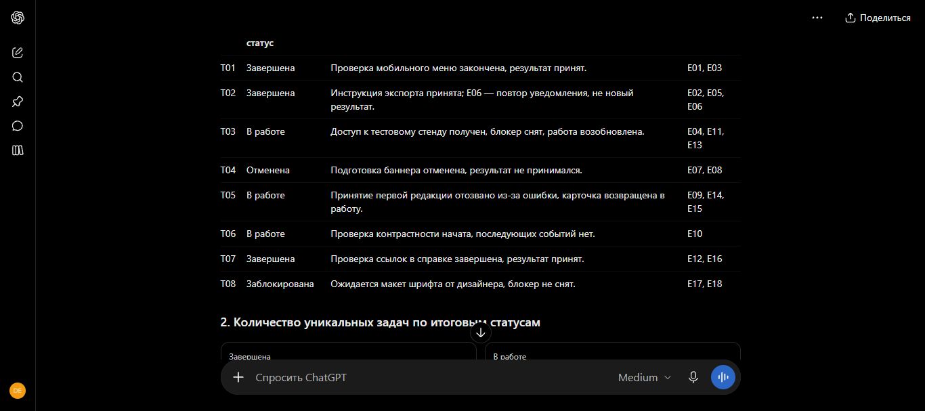Click text 'Проверка контрастности начата'
925x411 pixels.
point(402,234)
